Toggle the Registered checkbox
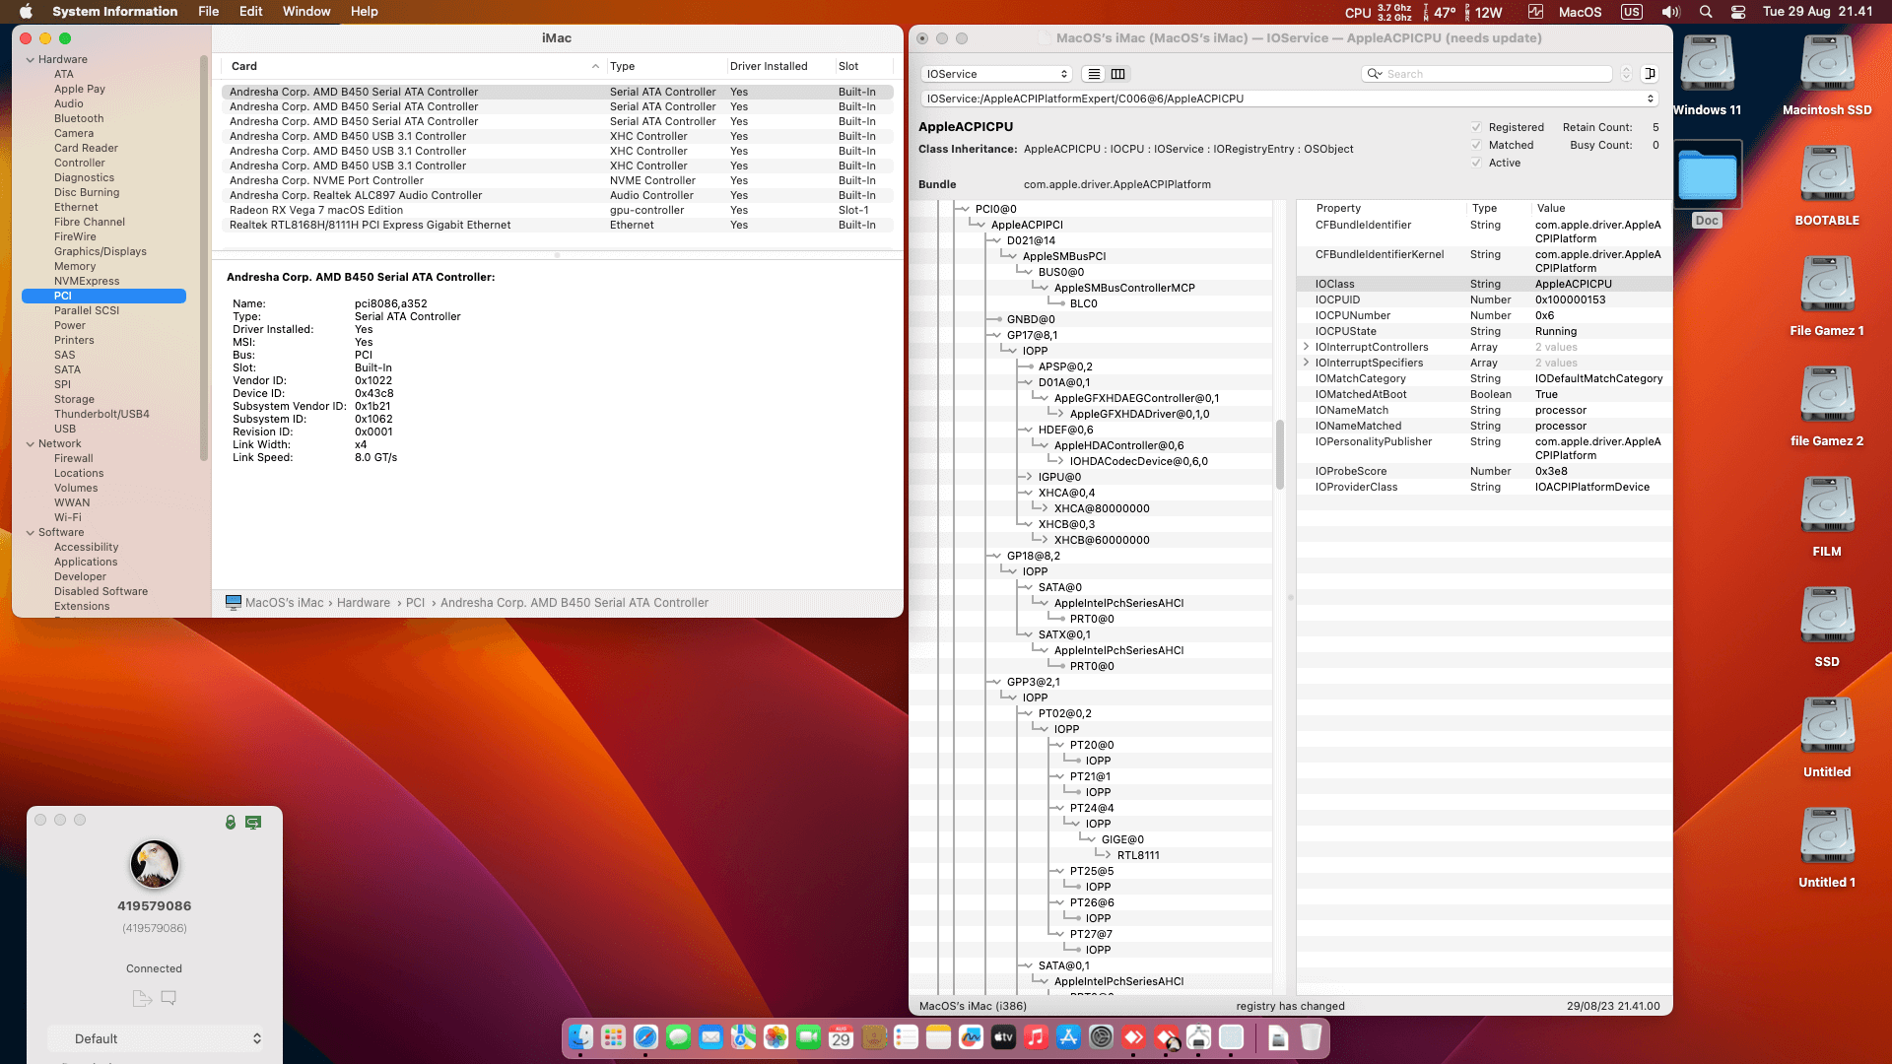 click(1476, 127)
